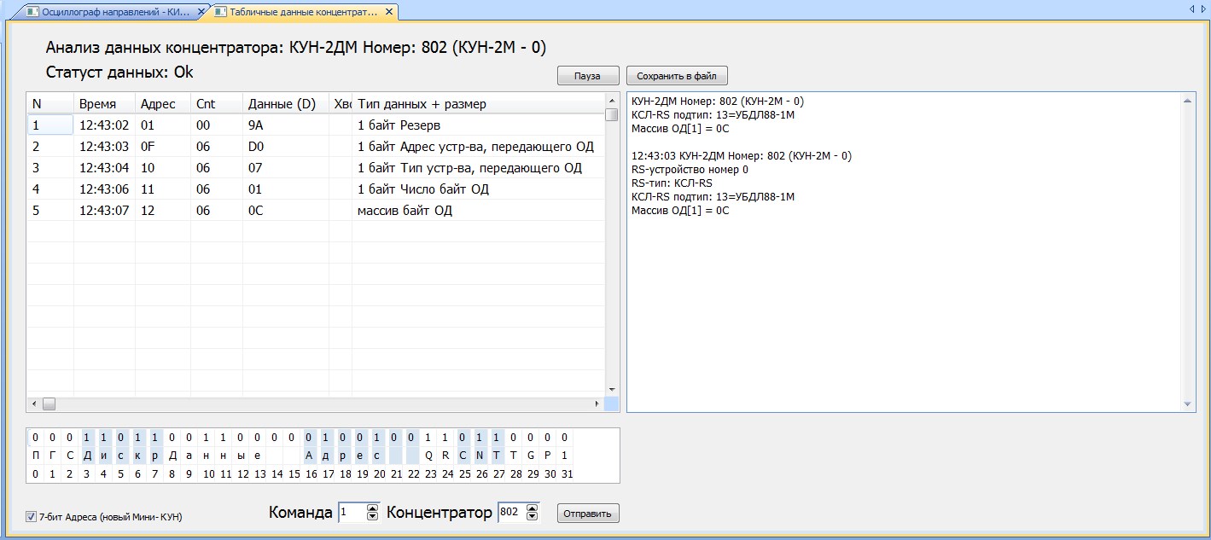
Task: Click the Сохранить в файл button
Action: (x=677, y=76)
